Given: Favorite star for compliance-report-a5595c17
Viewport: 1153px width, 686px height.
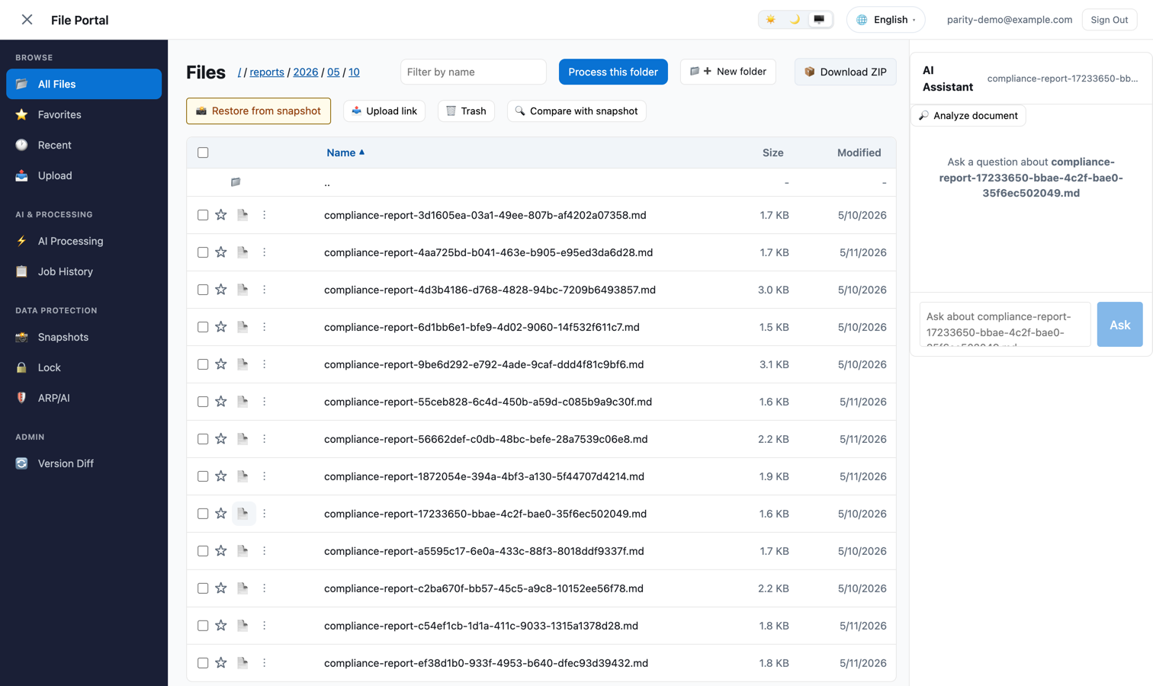Looking at the screenshot, I should point(221,551).
